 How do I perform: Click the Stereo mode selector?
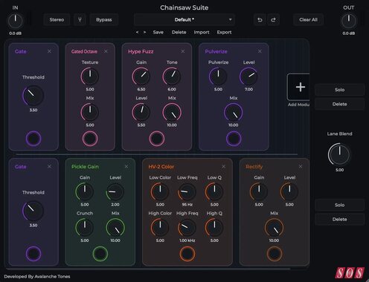(x=57, y=20)
